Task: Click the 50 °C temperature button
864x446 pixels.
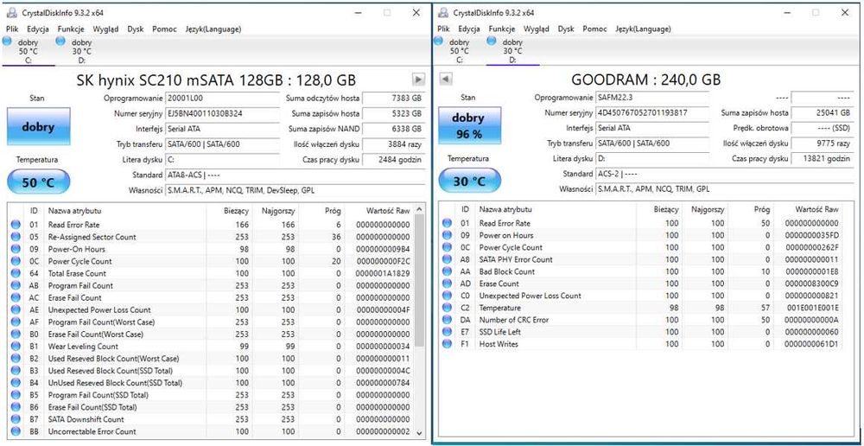Action: tap(39, 182)
